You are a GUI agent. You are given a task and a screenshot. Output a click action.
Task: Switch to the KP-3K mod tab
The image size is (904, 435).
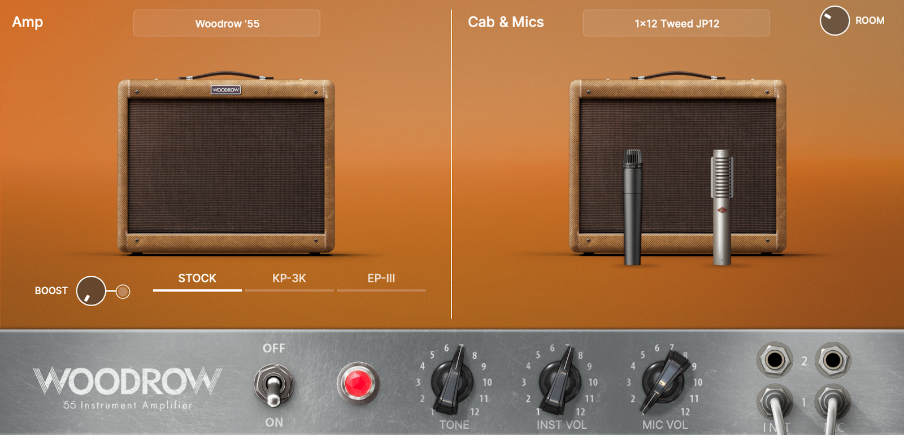(x=289, y=279)
